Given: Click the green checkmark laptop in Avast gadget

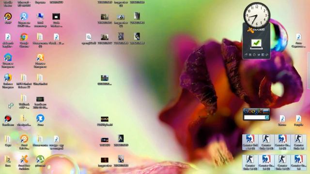Looking at the screenshot, I should [256, 44].
